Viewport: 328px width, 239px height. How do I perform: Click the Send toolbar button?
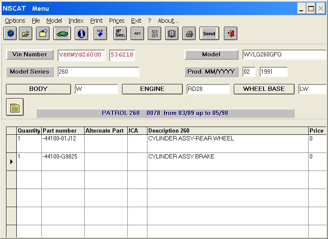(x=209, y=33)
